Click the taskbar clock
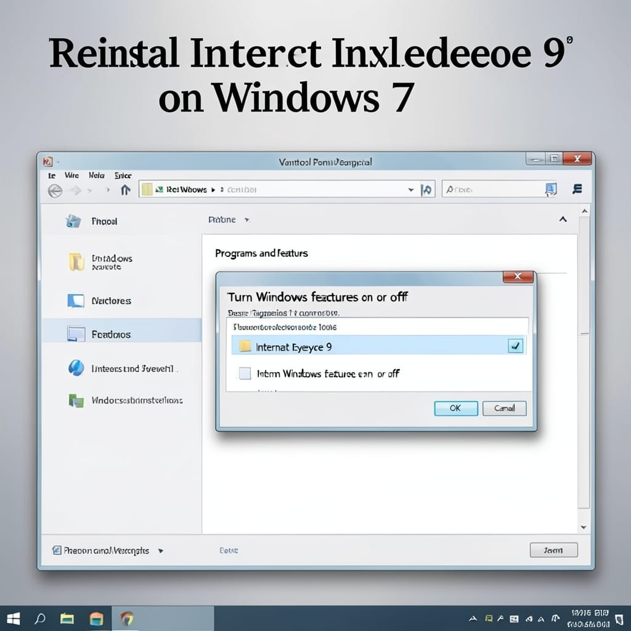Viewport: 631px width, 631px height. [x=590, y=619]
